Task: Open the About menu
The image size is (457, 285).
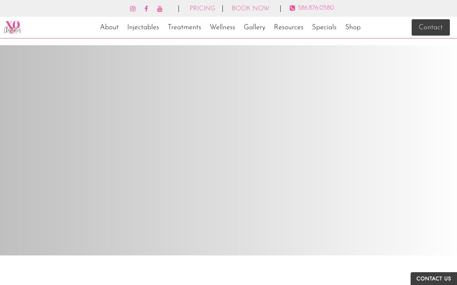Action: [x=109, y=27]
